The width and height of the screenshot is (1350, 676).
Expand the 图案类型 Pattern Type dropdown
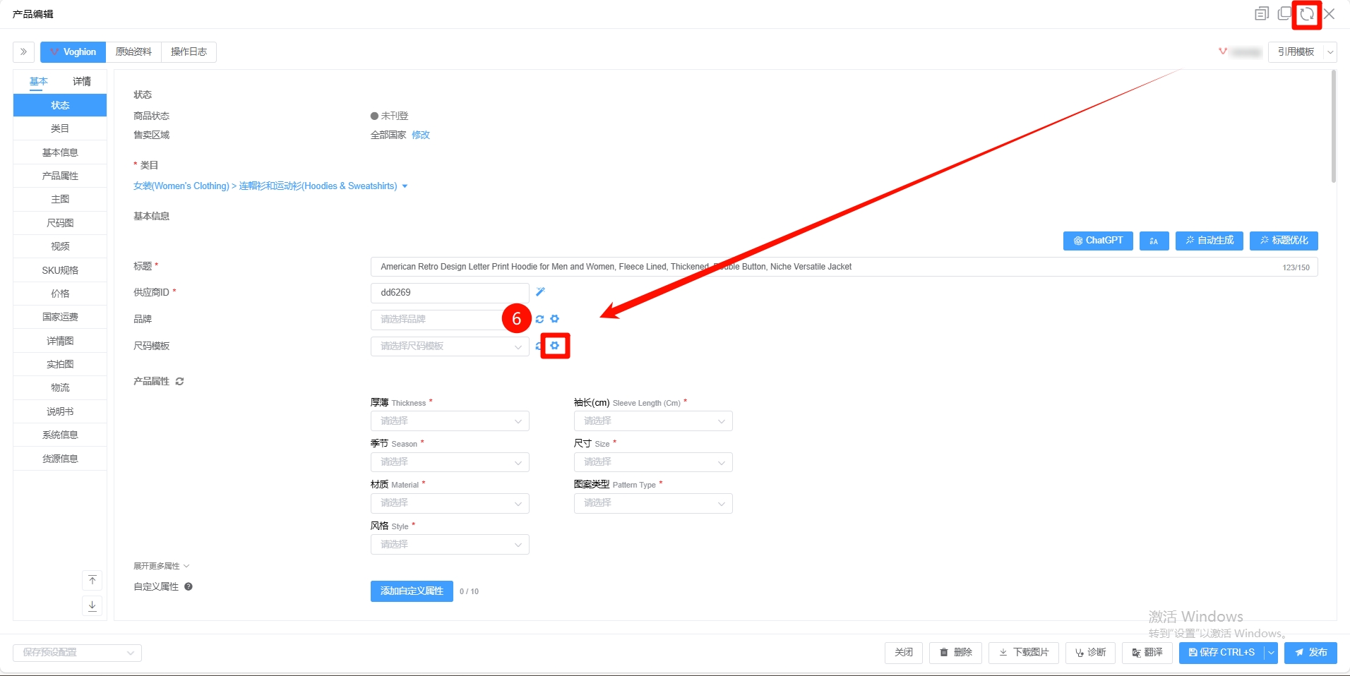tap(652, 503)
